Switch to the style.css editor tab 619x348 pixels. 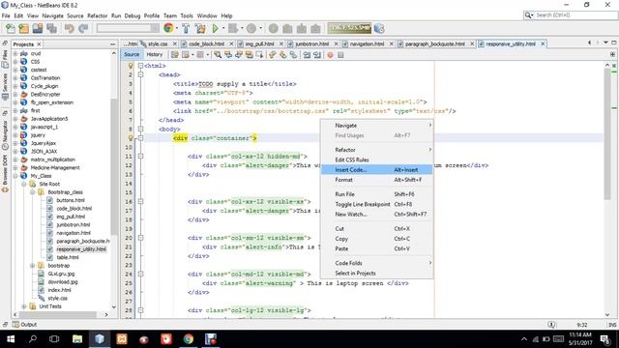pyautogui.click(x=159, y=43)
